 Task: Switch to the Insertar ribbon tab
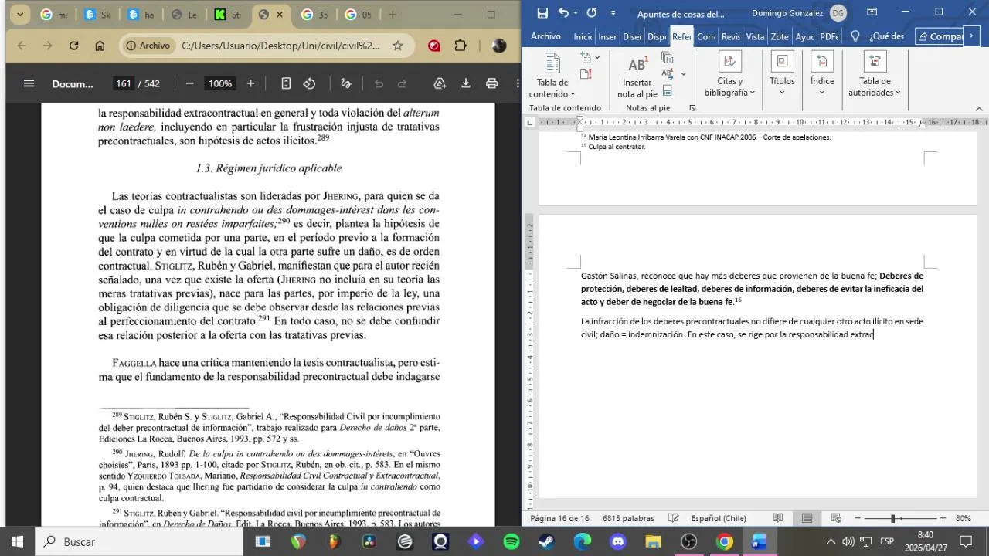607,36
